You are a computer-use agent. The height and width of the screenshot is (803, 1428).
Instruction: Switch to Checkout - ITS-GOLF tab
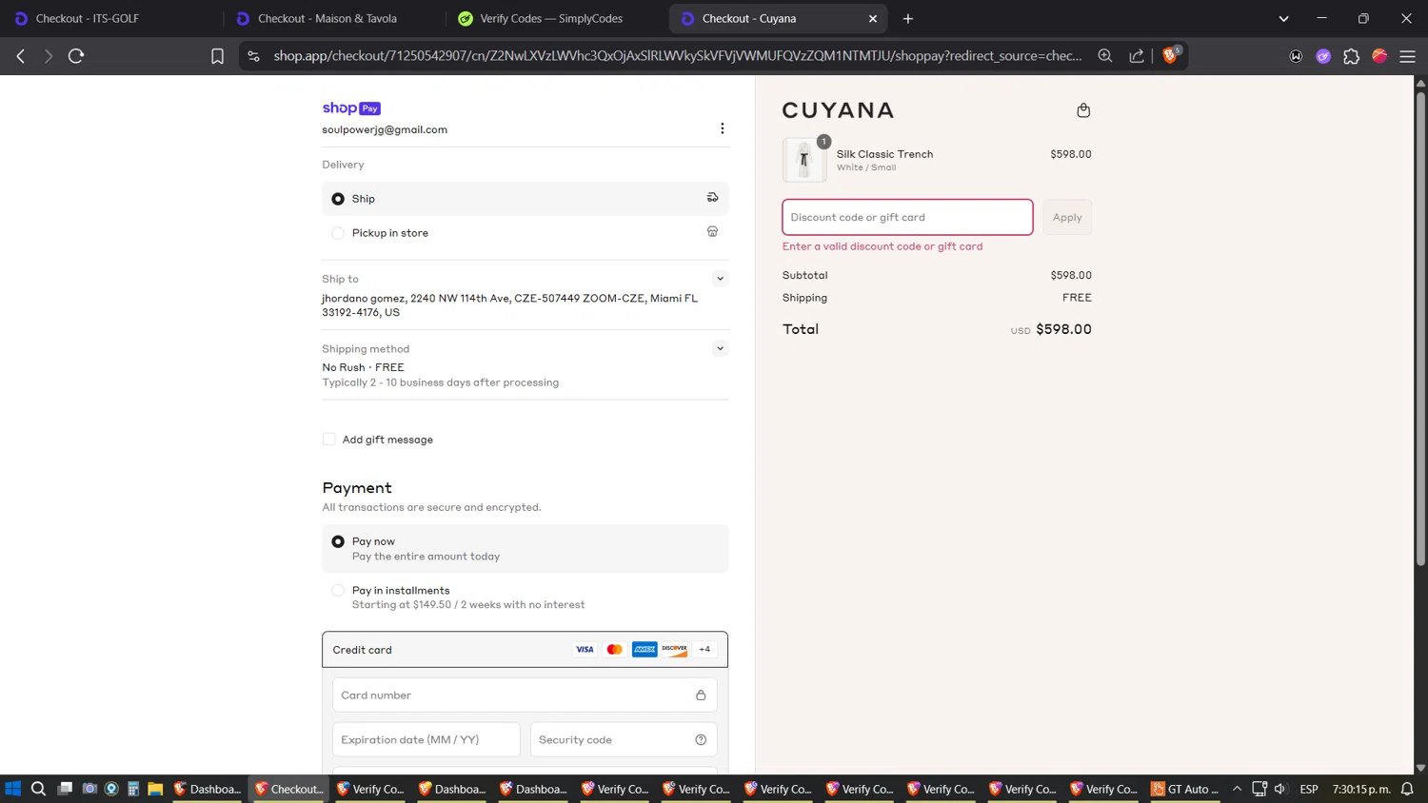pyautogui.click(x=111, y=18)
